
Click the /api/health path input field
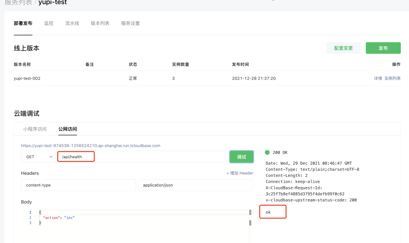141,157
